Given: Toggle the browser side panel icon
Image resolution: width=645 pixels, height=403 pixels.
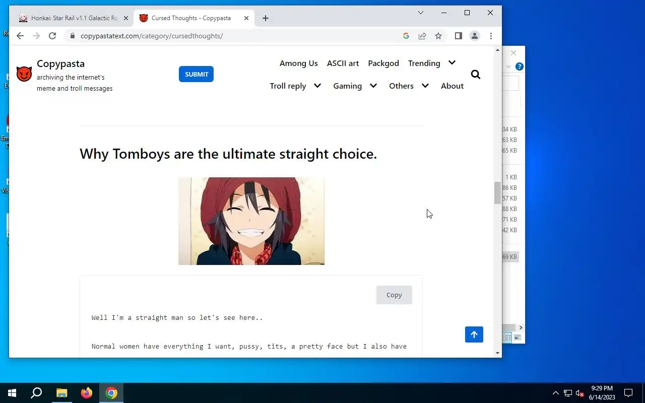Looking at the screenshot, I should click(x=458, y=36).
